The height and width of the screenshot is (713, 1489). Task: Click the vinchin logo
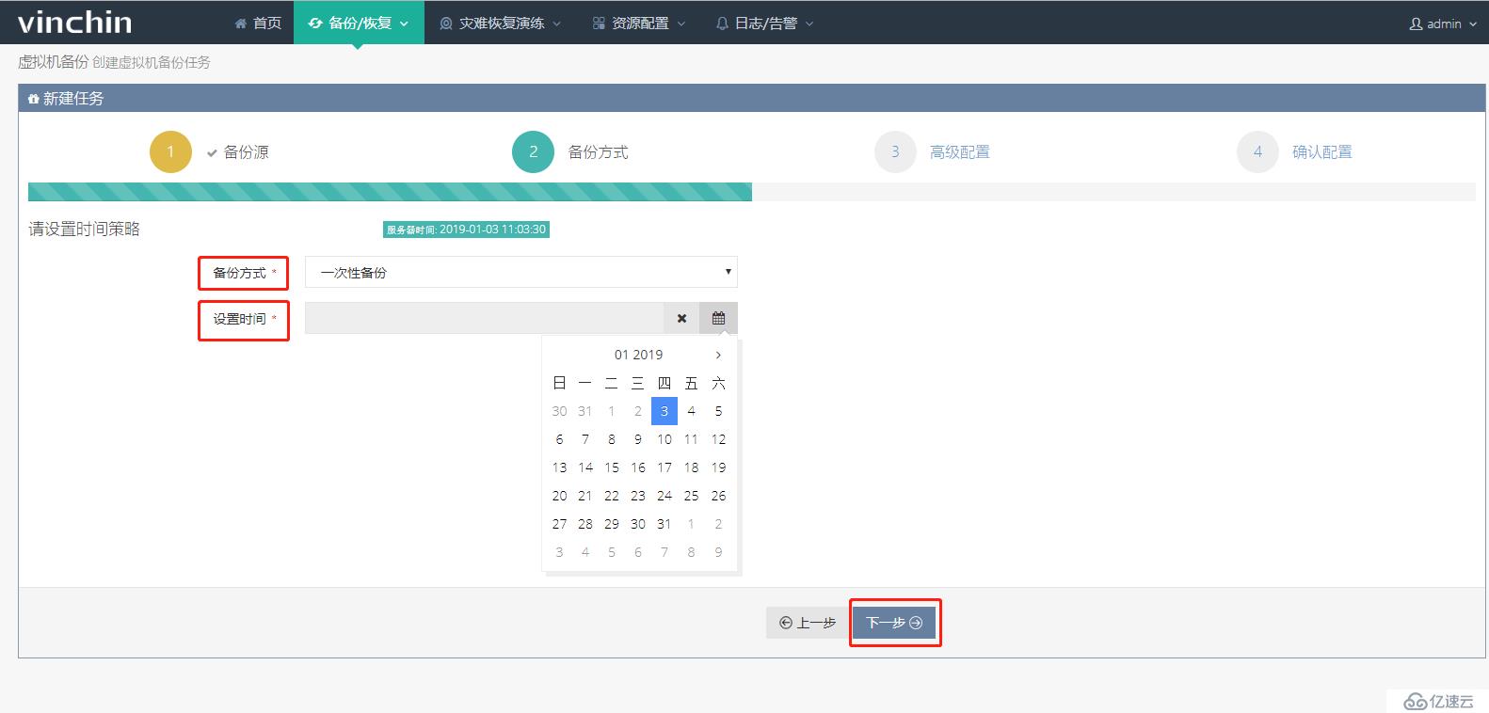(74, 22)
